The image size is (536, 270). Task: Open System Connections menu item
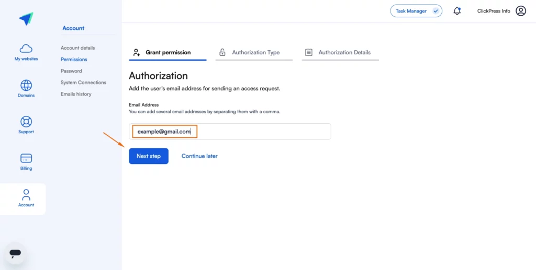pos(83,83)
